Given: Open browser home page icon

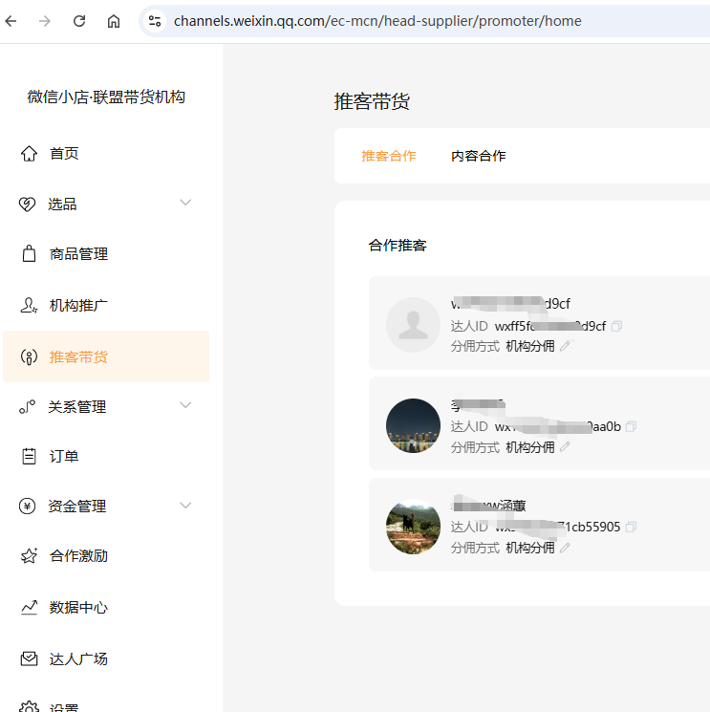Looking at the screenshot, I should tap(114, 21).
